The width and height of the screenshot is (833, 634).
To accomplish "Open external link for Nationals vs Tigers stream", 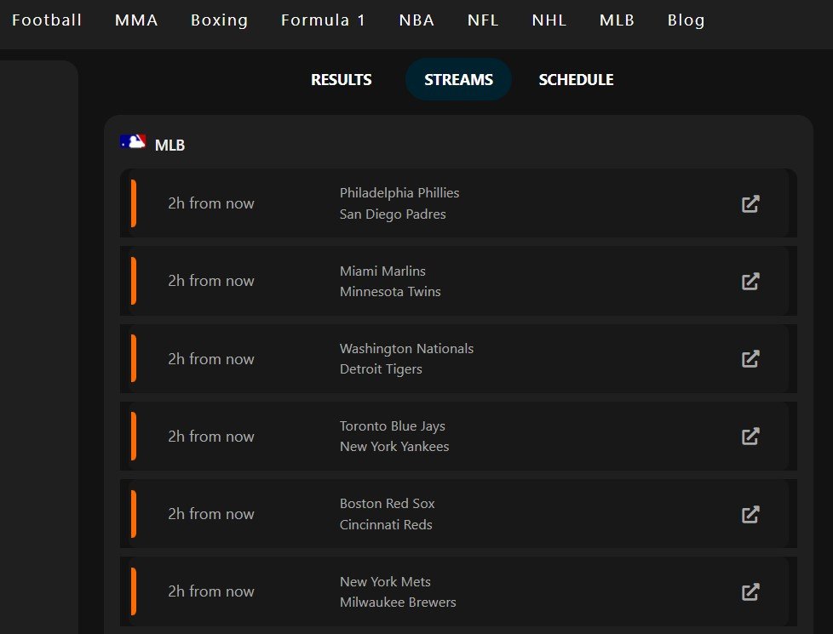I will coord(750,359).
